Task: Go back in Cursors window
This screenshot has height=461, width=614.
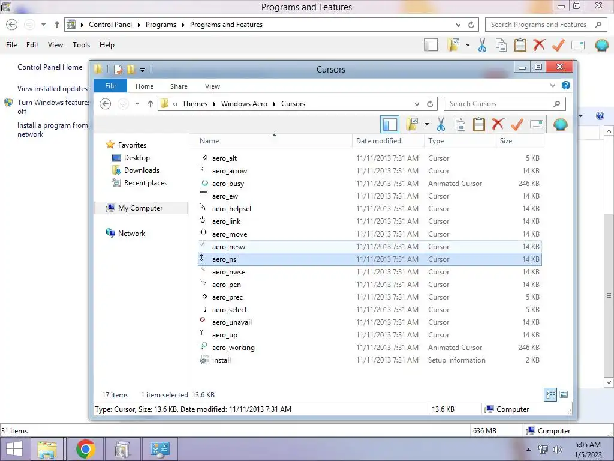Action: click(x=105, y=104)
